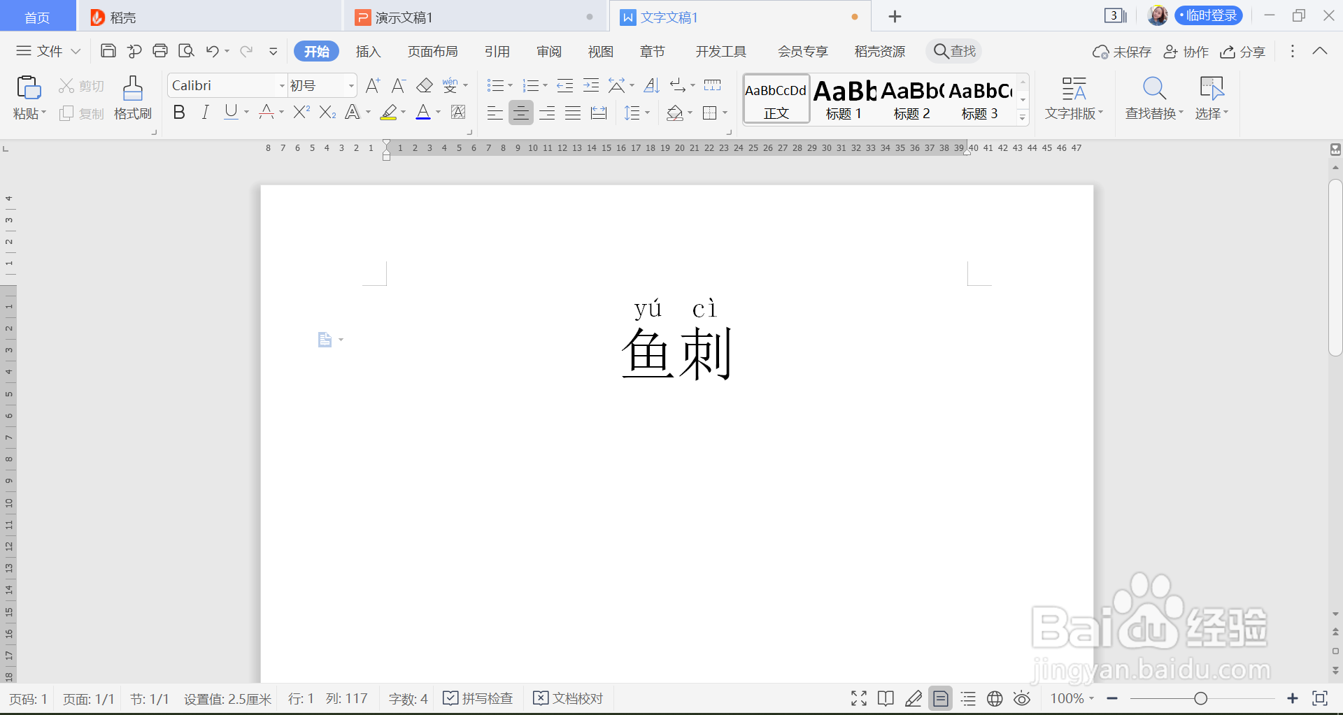The width and height of the screenshot is (1343, 715).
Task: Toggle outline view in status bar
Action: 968,698
